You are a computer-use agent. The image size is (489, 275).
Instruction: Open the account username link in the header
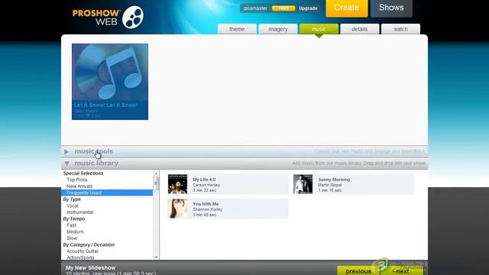pyautogui.click(x=255, y=8)
